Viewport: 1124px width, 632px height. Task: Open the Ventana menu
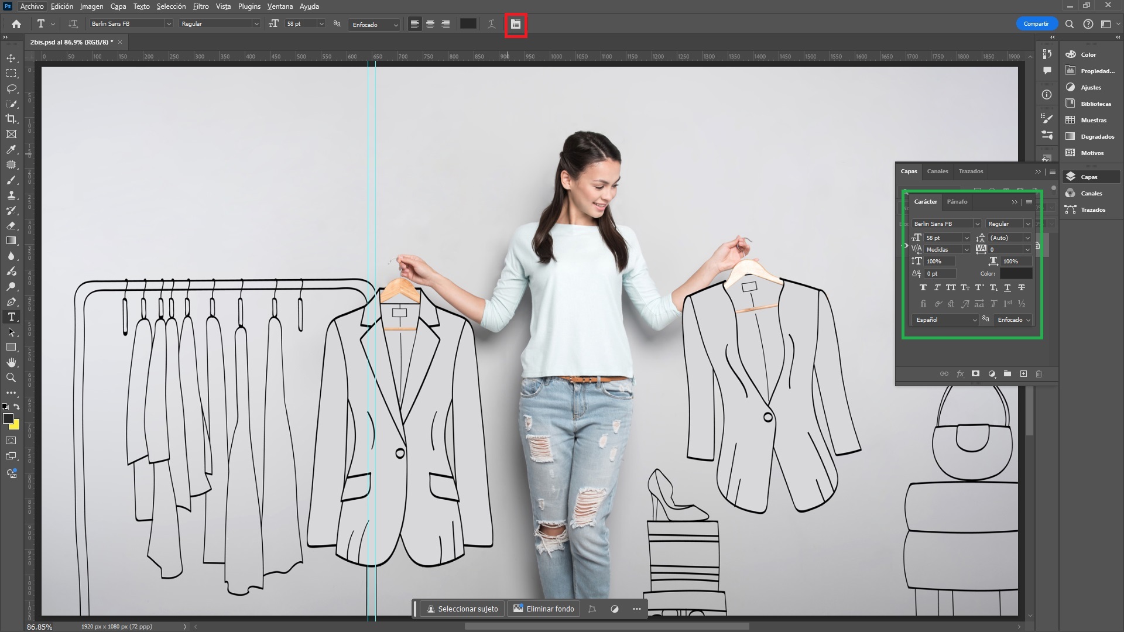click(280, 6)
